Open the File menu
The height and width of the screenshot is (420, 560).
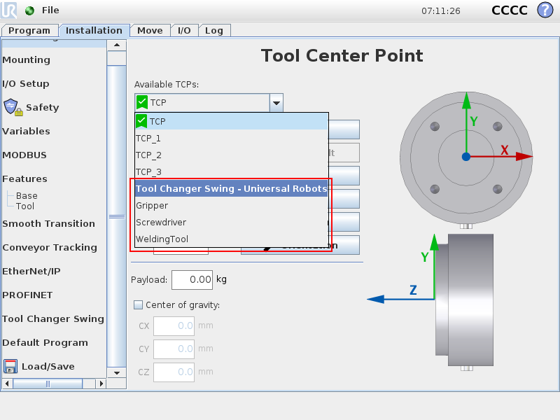(x=50, y=10)
